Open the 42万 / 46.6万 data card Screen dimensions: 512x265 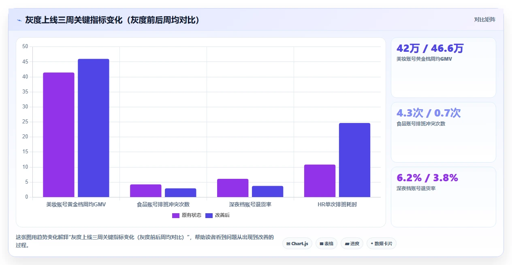443,68
